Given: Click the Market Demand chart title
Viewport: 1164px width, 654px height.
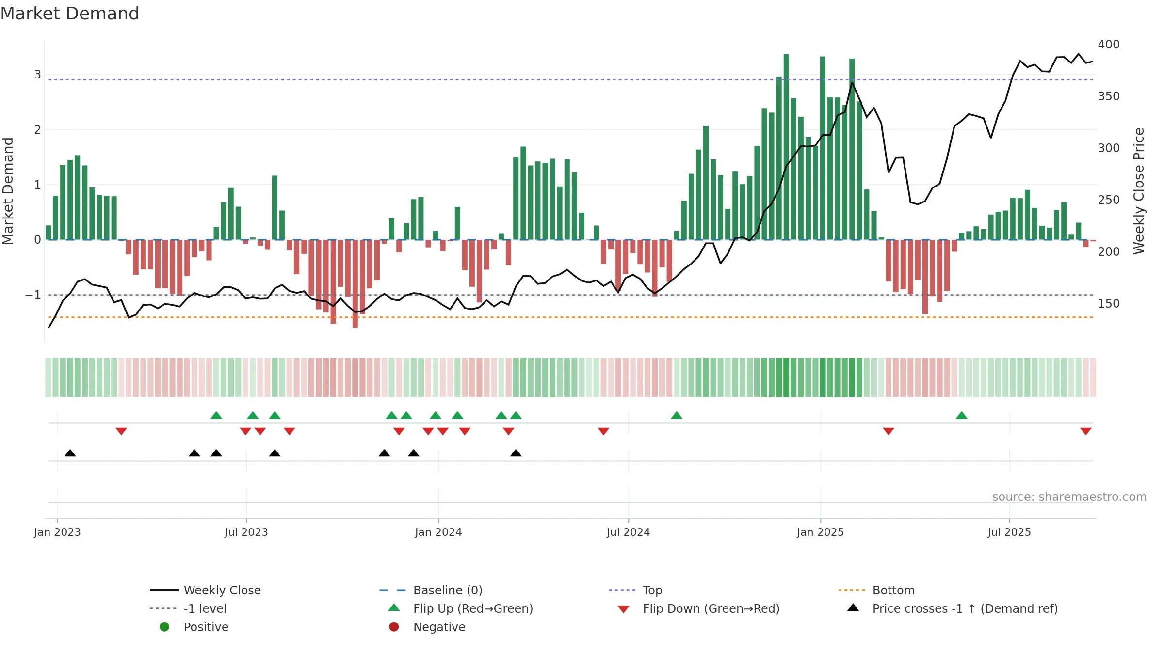Looking at the screenshot, I should pyautogui.click(x=70, y=14).
